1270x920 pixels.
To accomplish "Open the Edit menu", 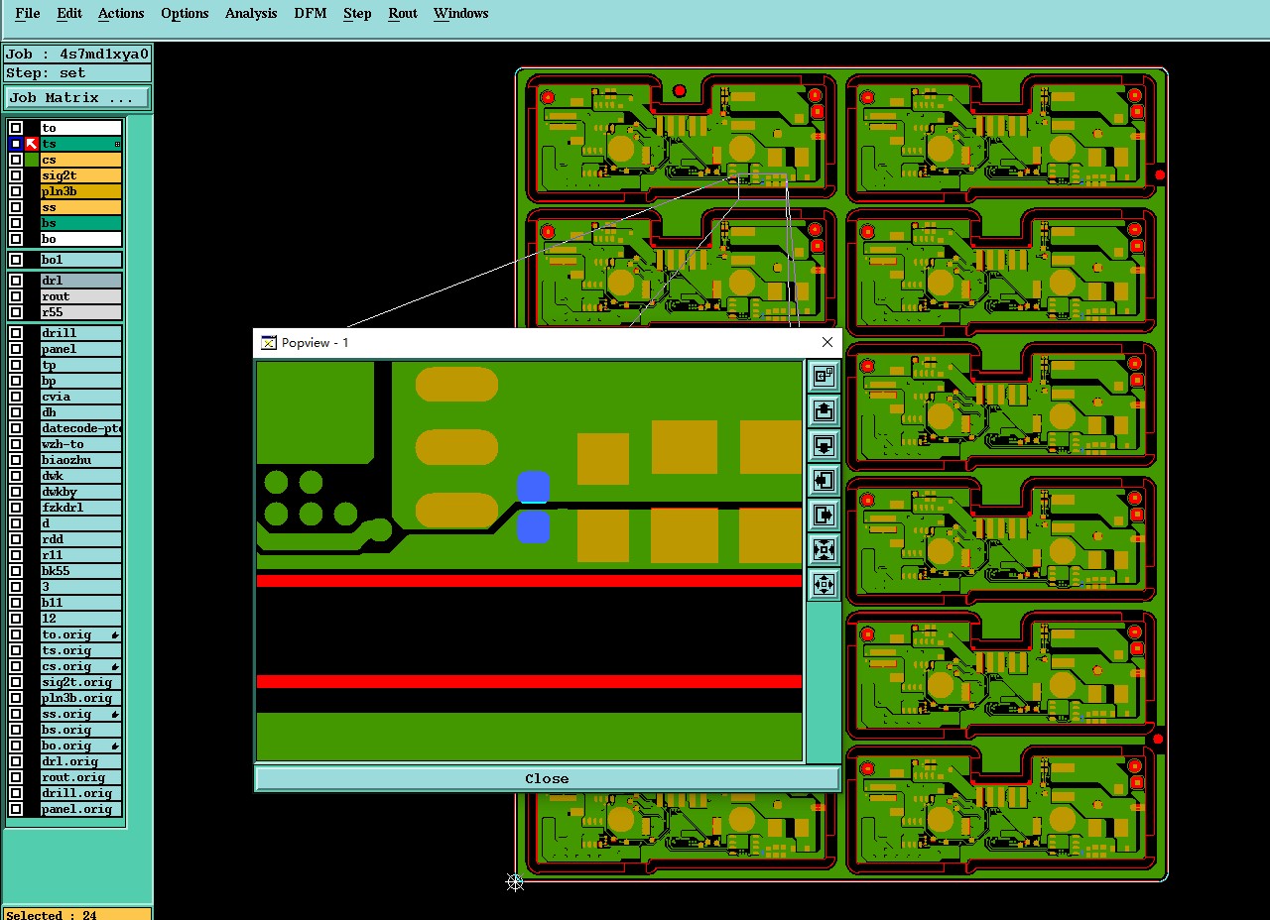I will pos(69,13).
